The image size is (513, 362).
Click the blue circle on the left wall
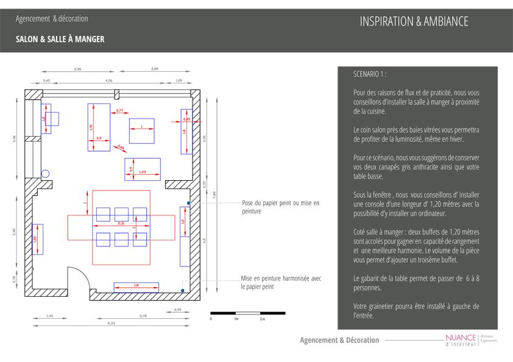45,174
